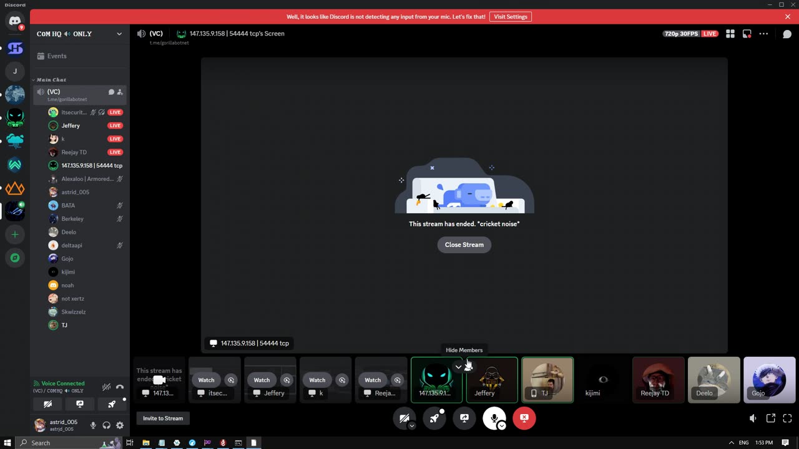The width and height of the screenshot is (799, 449).
Task: Adjust stream volume speaker icon
Action: point(753,418)
